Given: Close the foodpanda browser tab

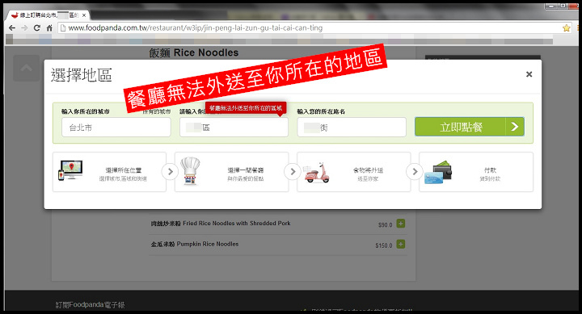Looking at the screenshot, I should pos(84,15).
